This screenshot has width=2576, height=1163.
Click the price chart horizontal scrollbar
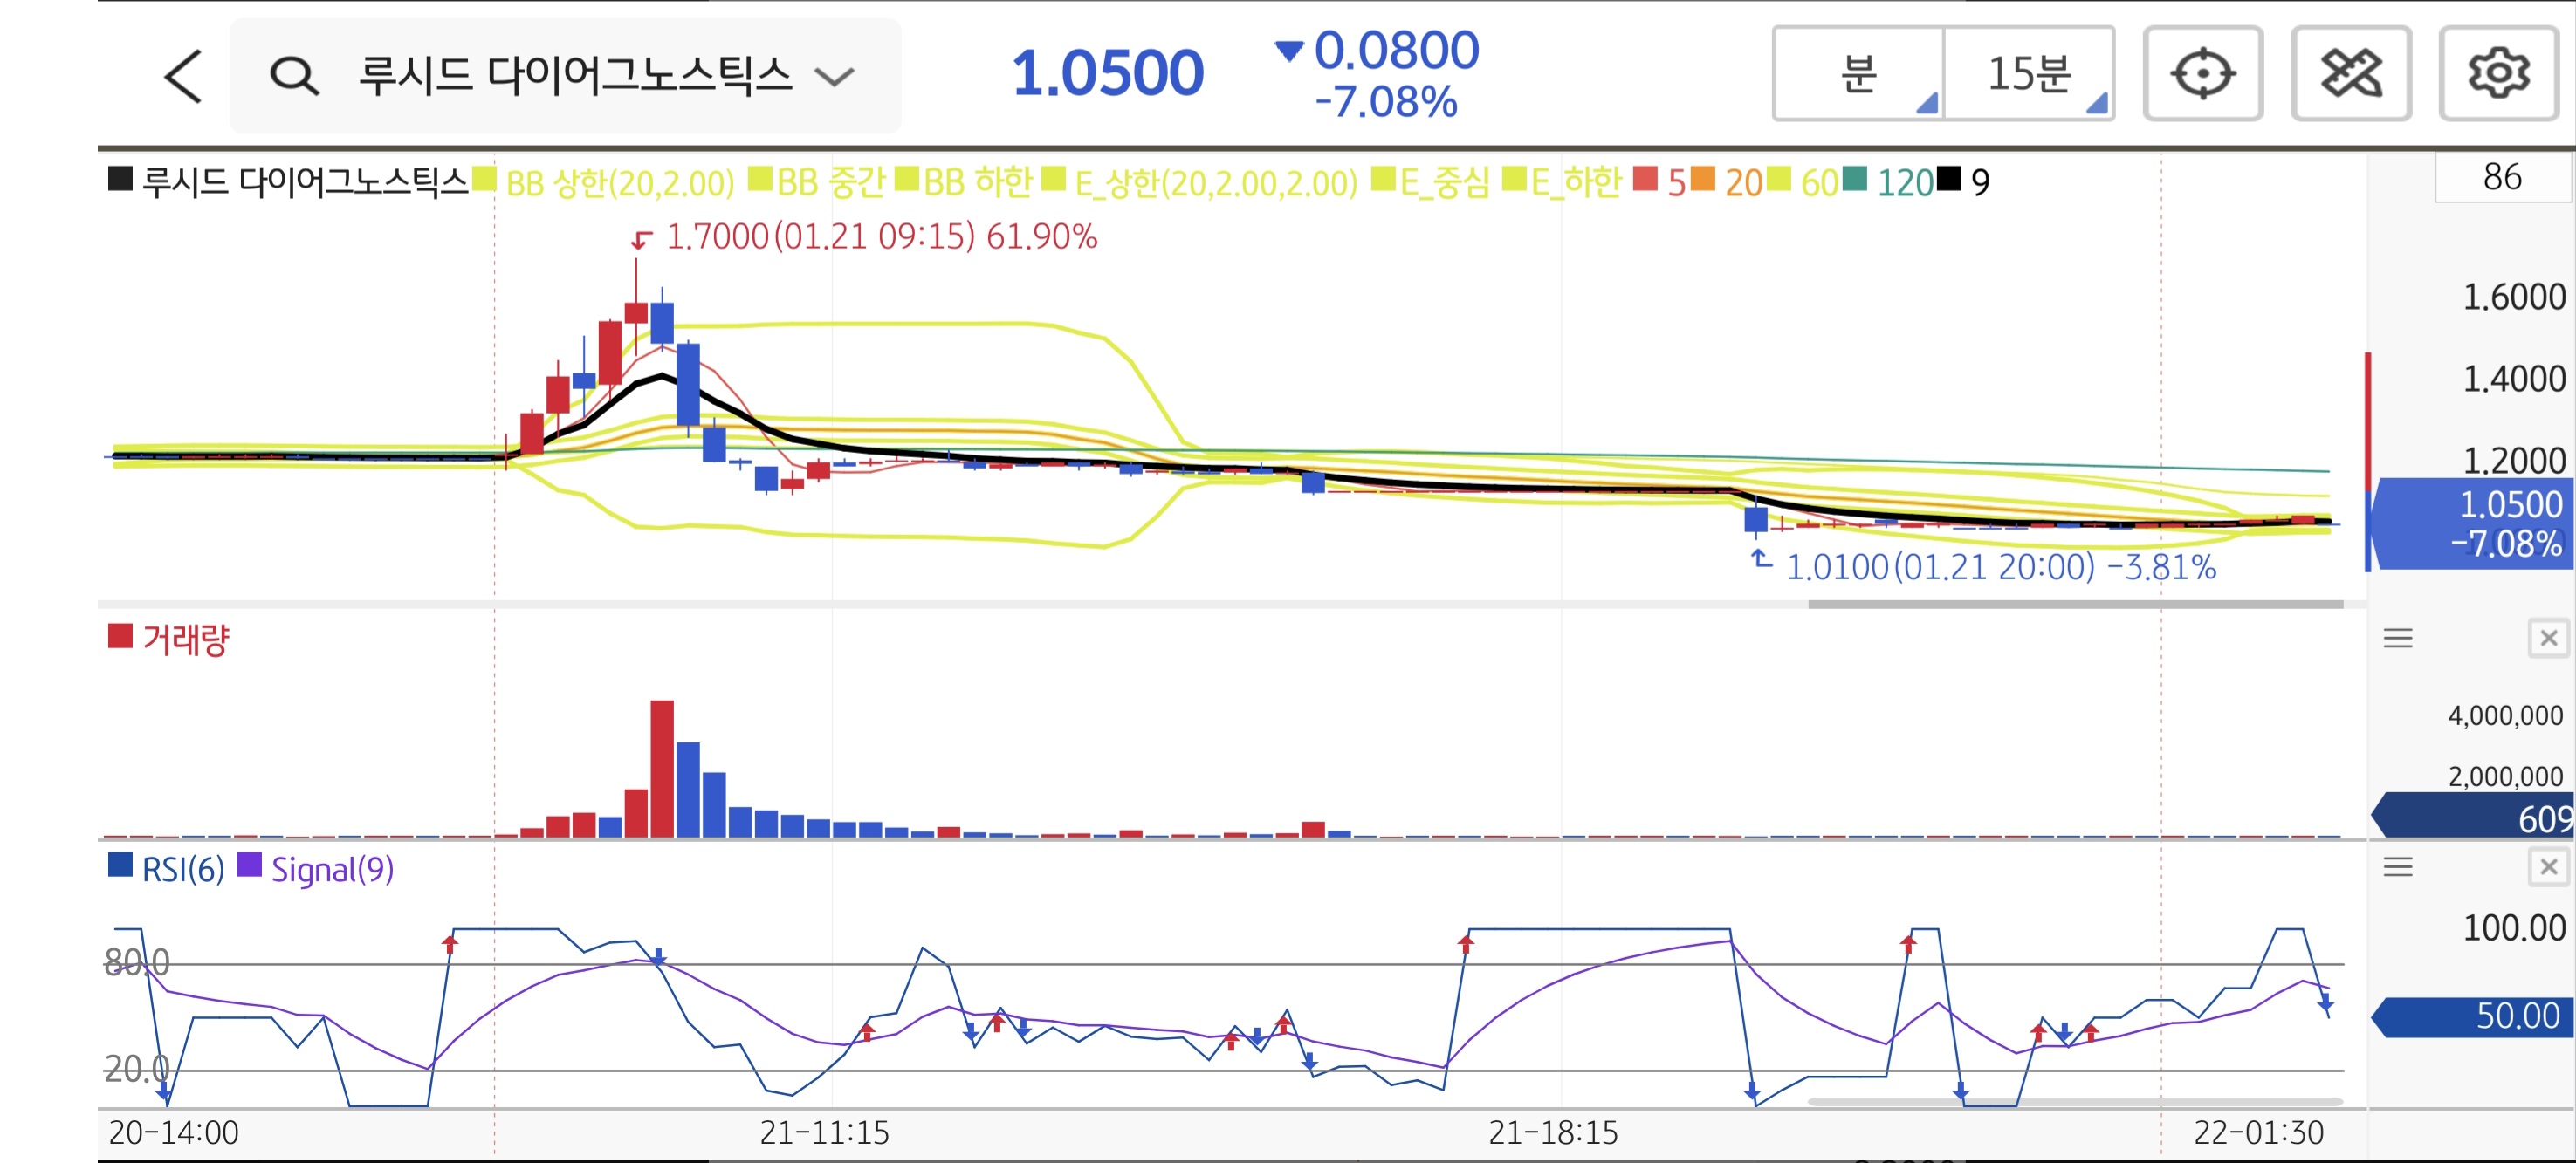coord(2075,605)
